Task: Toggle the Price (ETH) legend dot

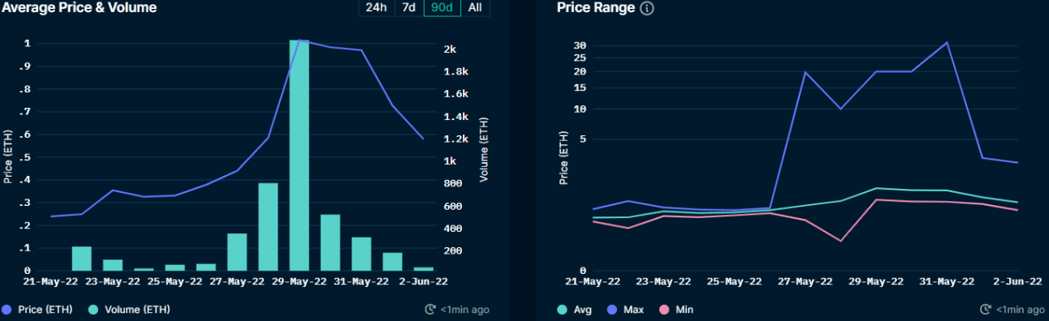Action: coord(7,310)
